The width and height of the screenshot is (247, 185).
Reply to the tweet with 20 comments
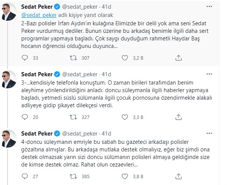point(25,117)
